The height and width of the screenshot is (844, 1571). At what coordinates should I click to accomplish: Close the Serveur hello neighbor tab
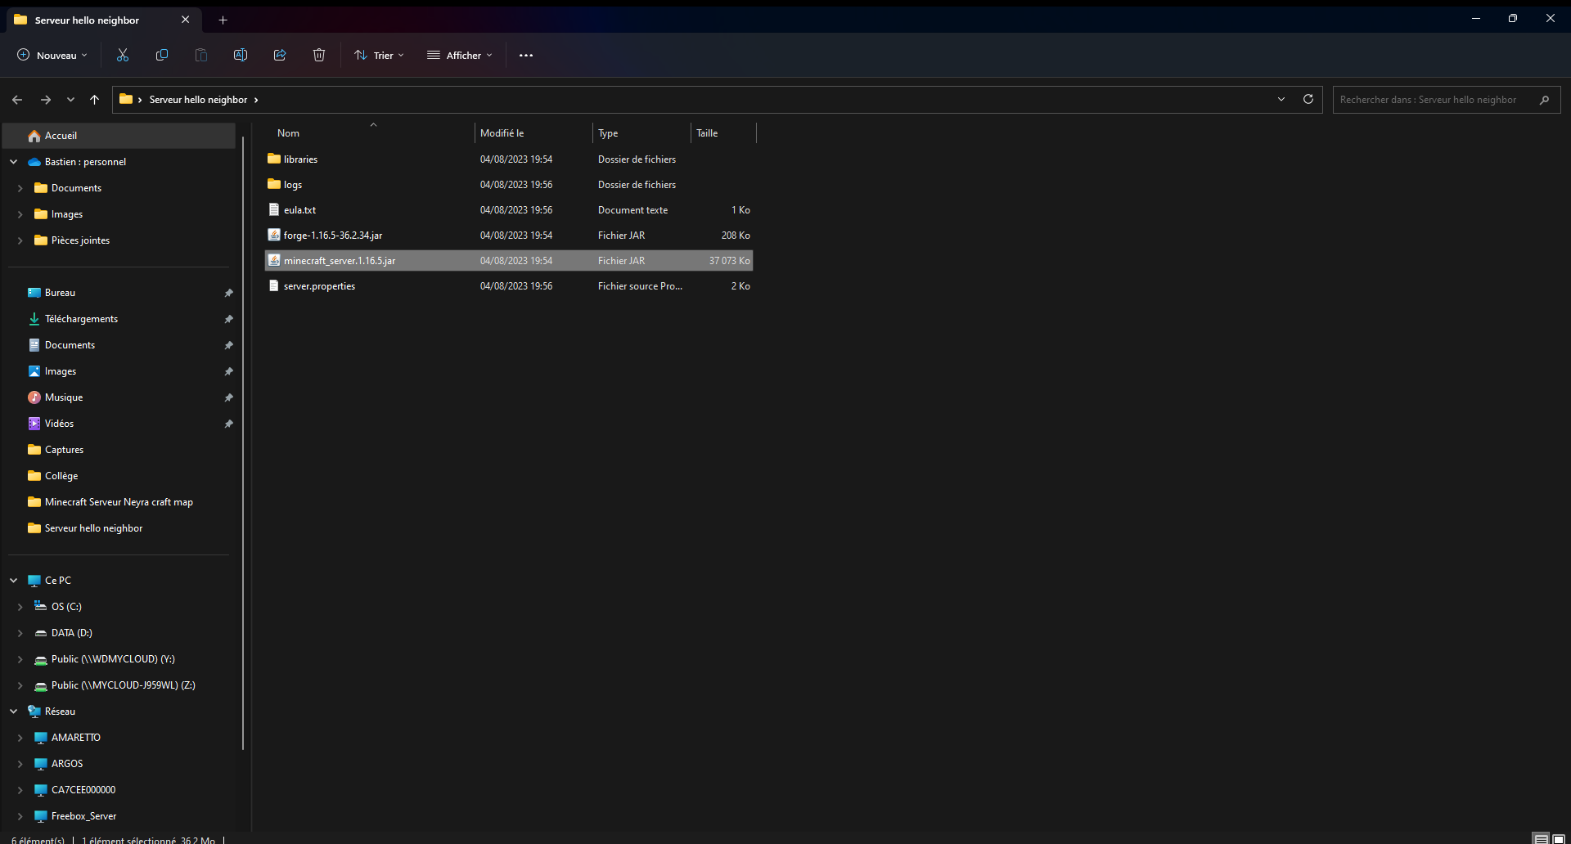186,20
